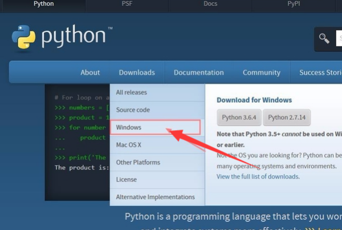Expand the Downloads navigation menu
The image size is (342, 230).
[x=137, y=72]
